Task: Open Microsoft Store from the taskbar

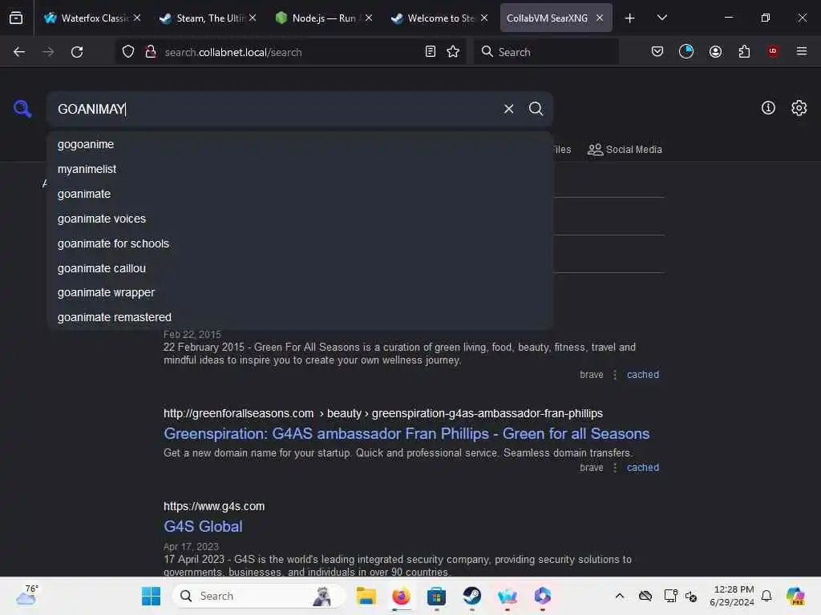Action: [x=436, y=596]
